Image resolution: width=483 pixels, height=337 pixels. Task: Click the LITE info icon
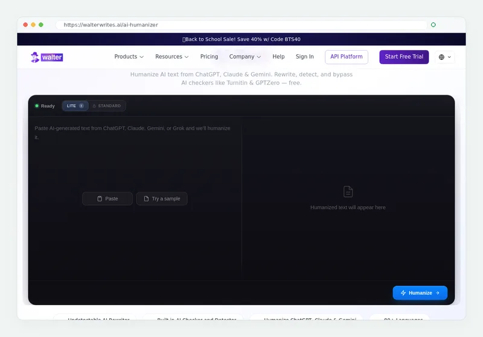[x=82, y=106]
